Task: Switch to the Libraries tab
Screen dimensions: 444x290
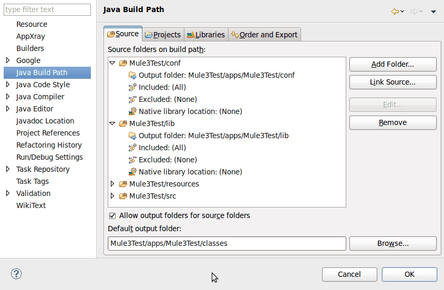Action: click(206, 35)
